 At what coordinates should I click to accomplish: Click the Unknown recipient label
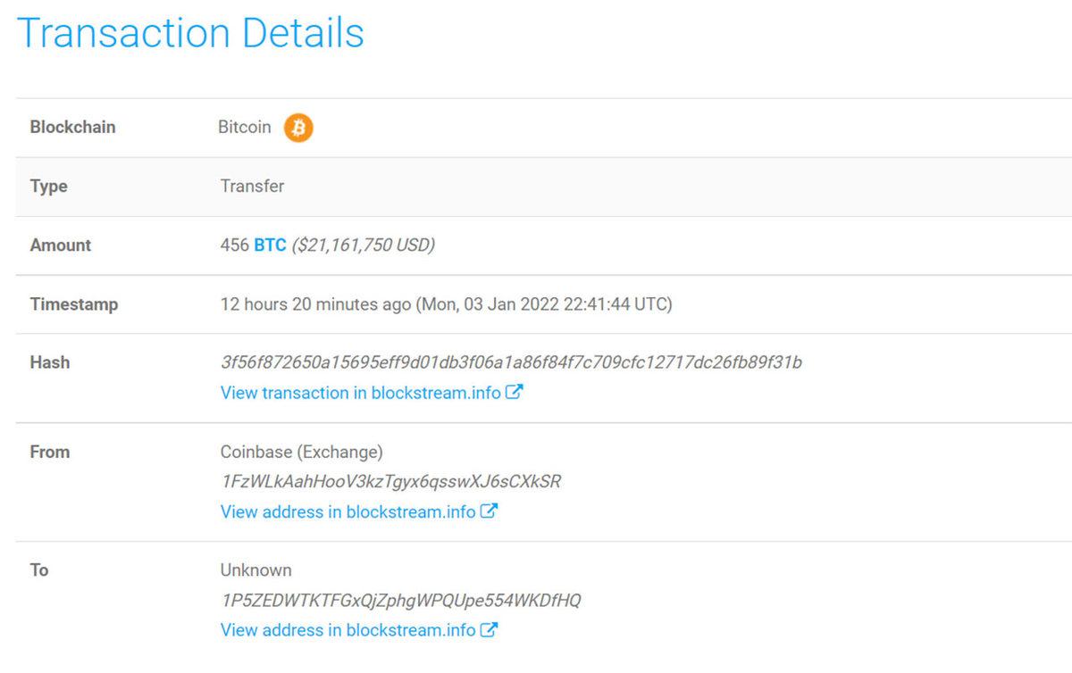click(256, 569)
